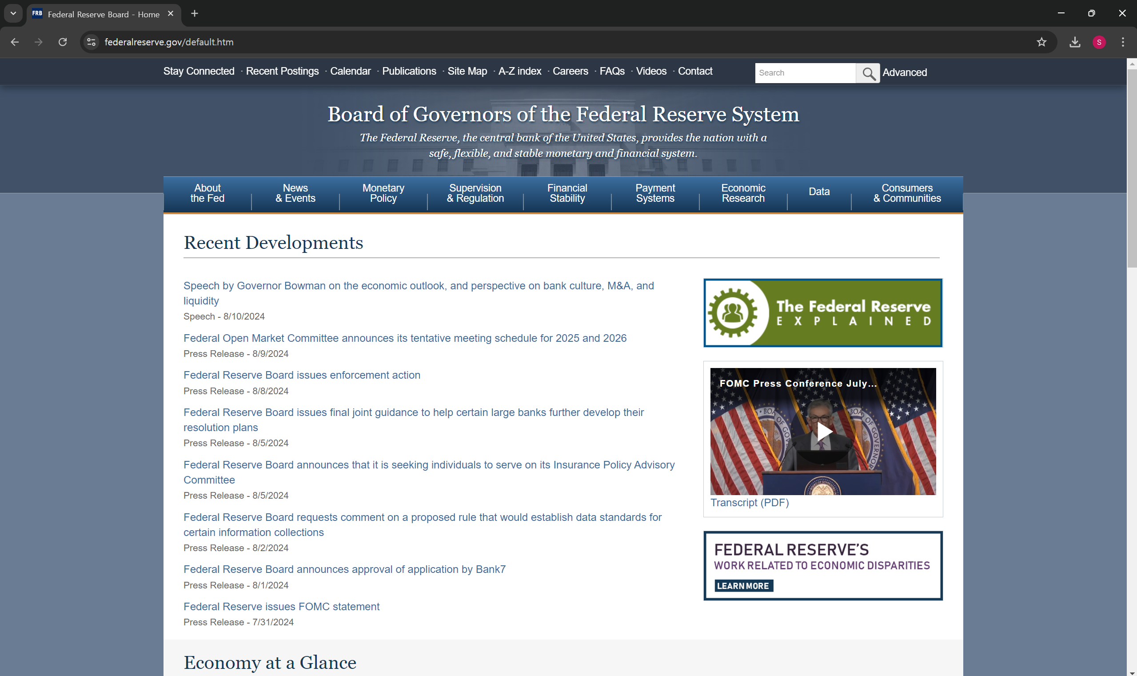Click the vertical scrollbar thumb
Screen dimensions: 1137x676
1132,168
